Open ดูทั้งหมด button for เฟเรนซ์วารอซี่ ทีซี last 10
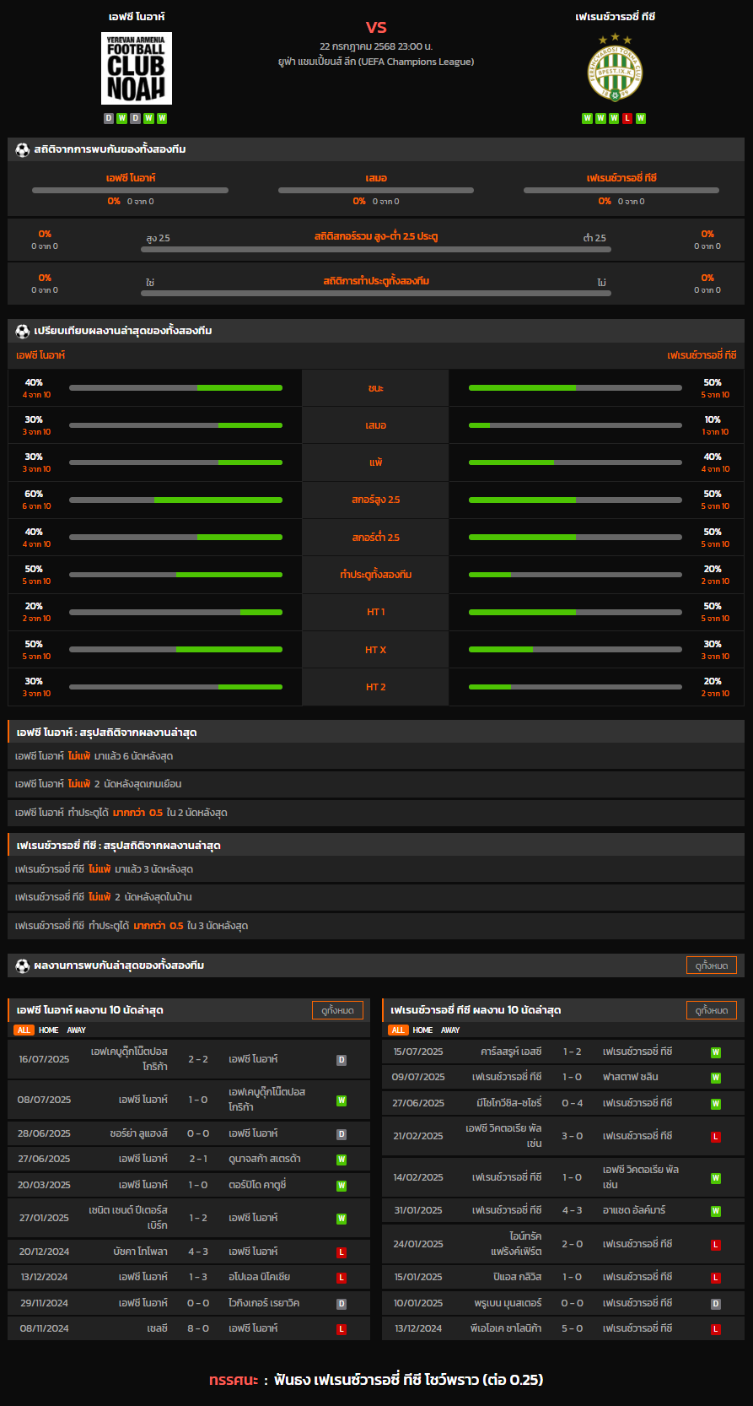 click(x=712, y=1010)
